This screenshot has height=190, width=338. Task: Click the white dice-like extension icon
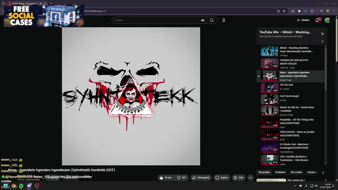(x=299, y=11)
